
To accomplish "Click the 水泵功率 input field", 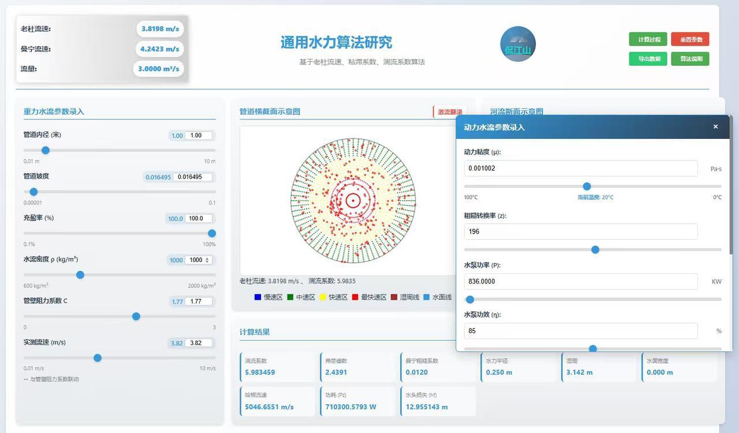I will (x=580, y=281).
